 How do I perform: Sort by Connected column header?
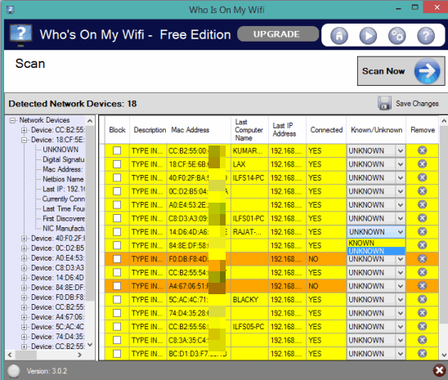click(326, 130)
